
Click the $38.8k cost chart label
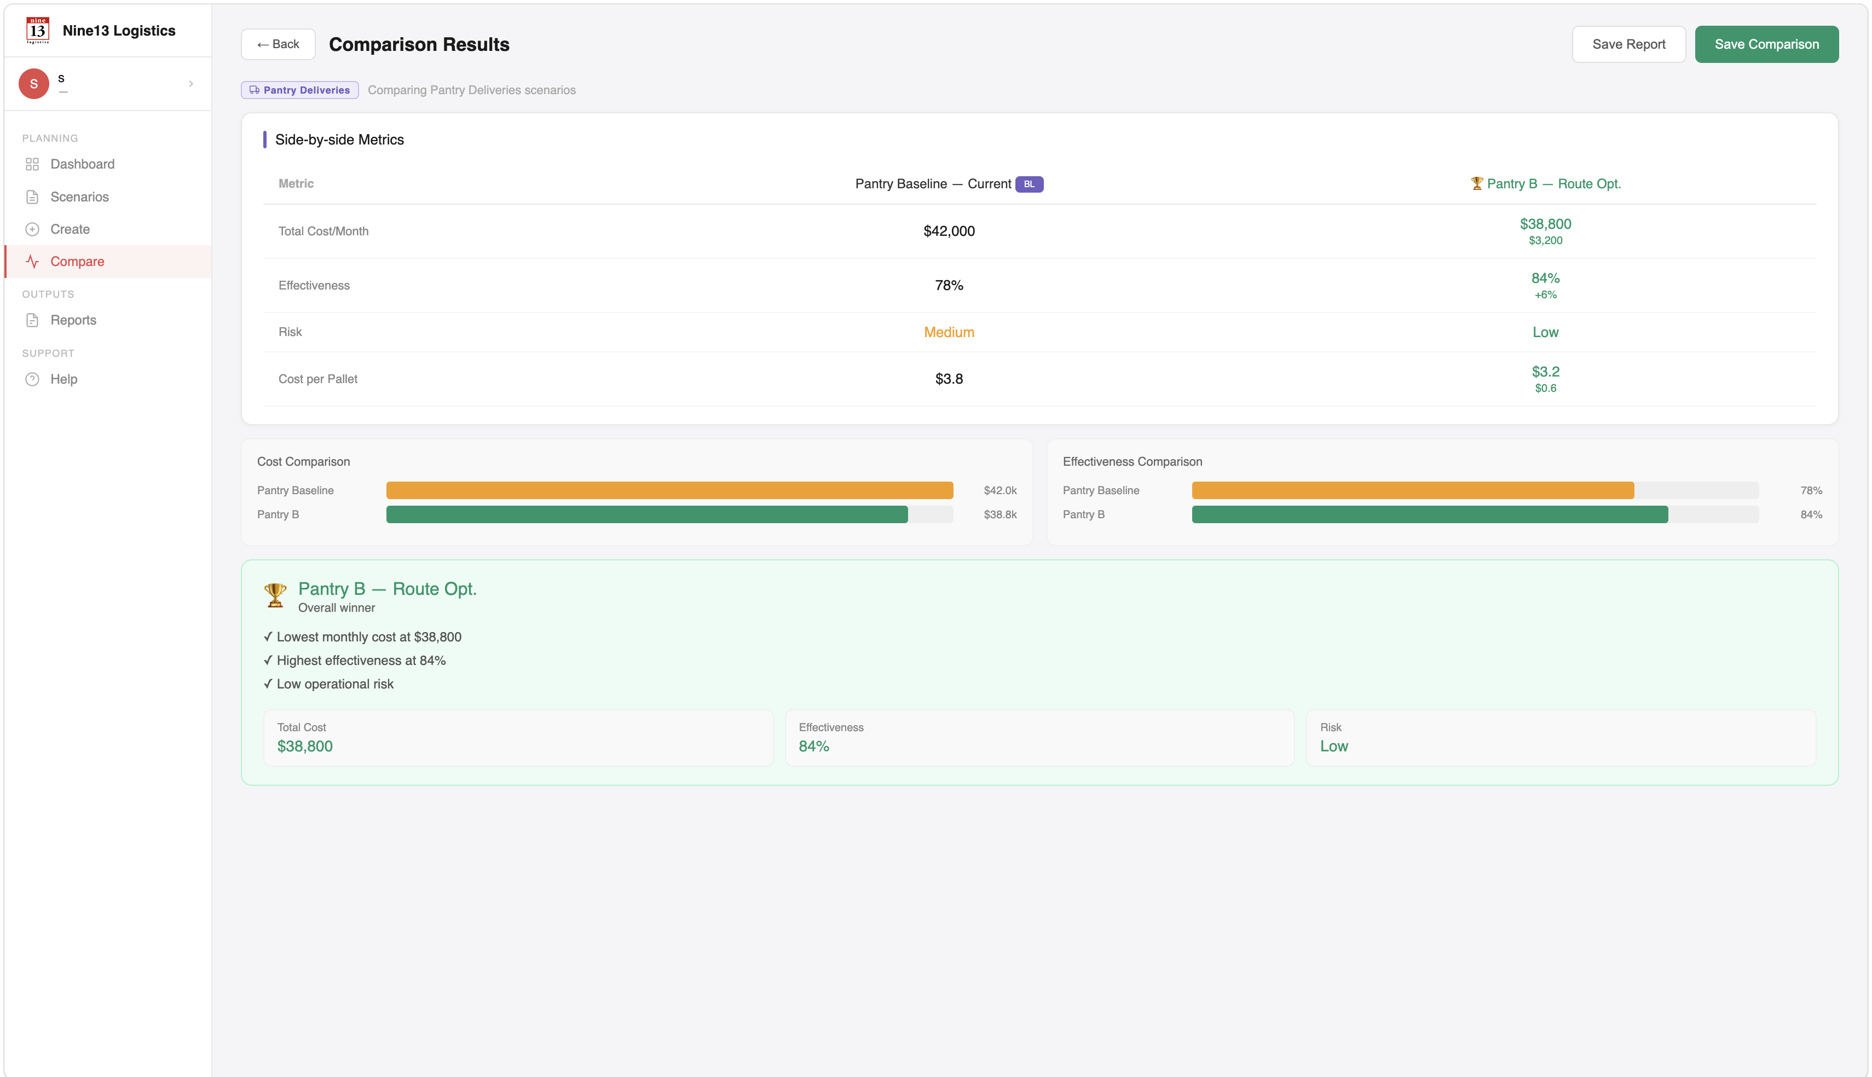(x=1000, y=515)
